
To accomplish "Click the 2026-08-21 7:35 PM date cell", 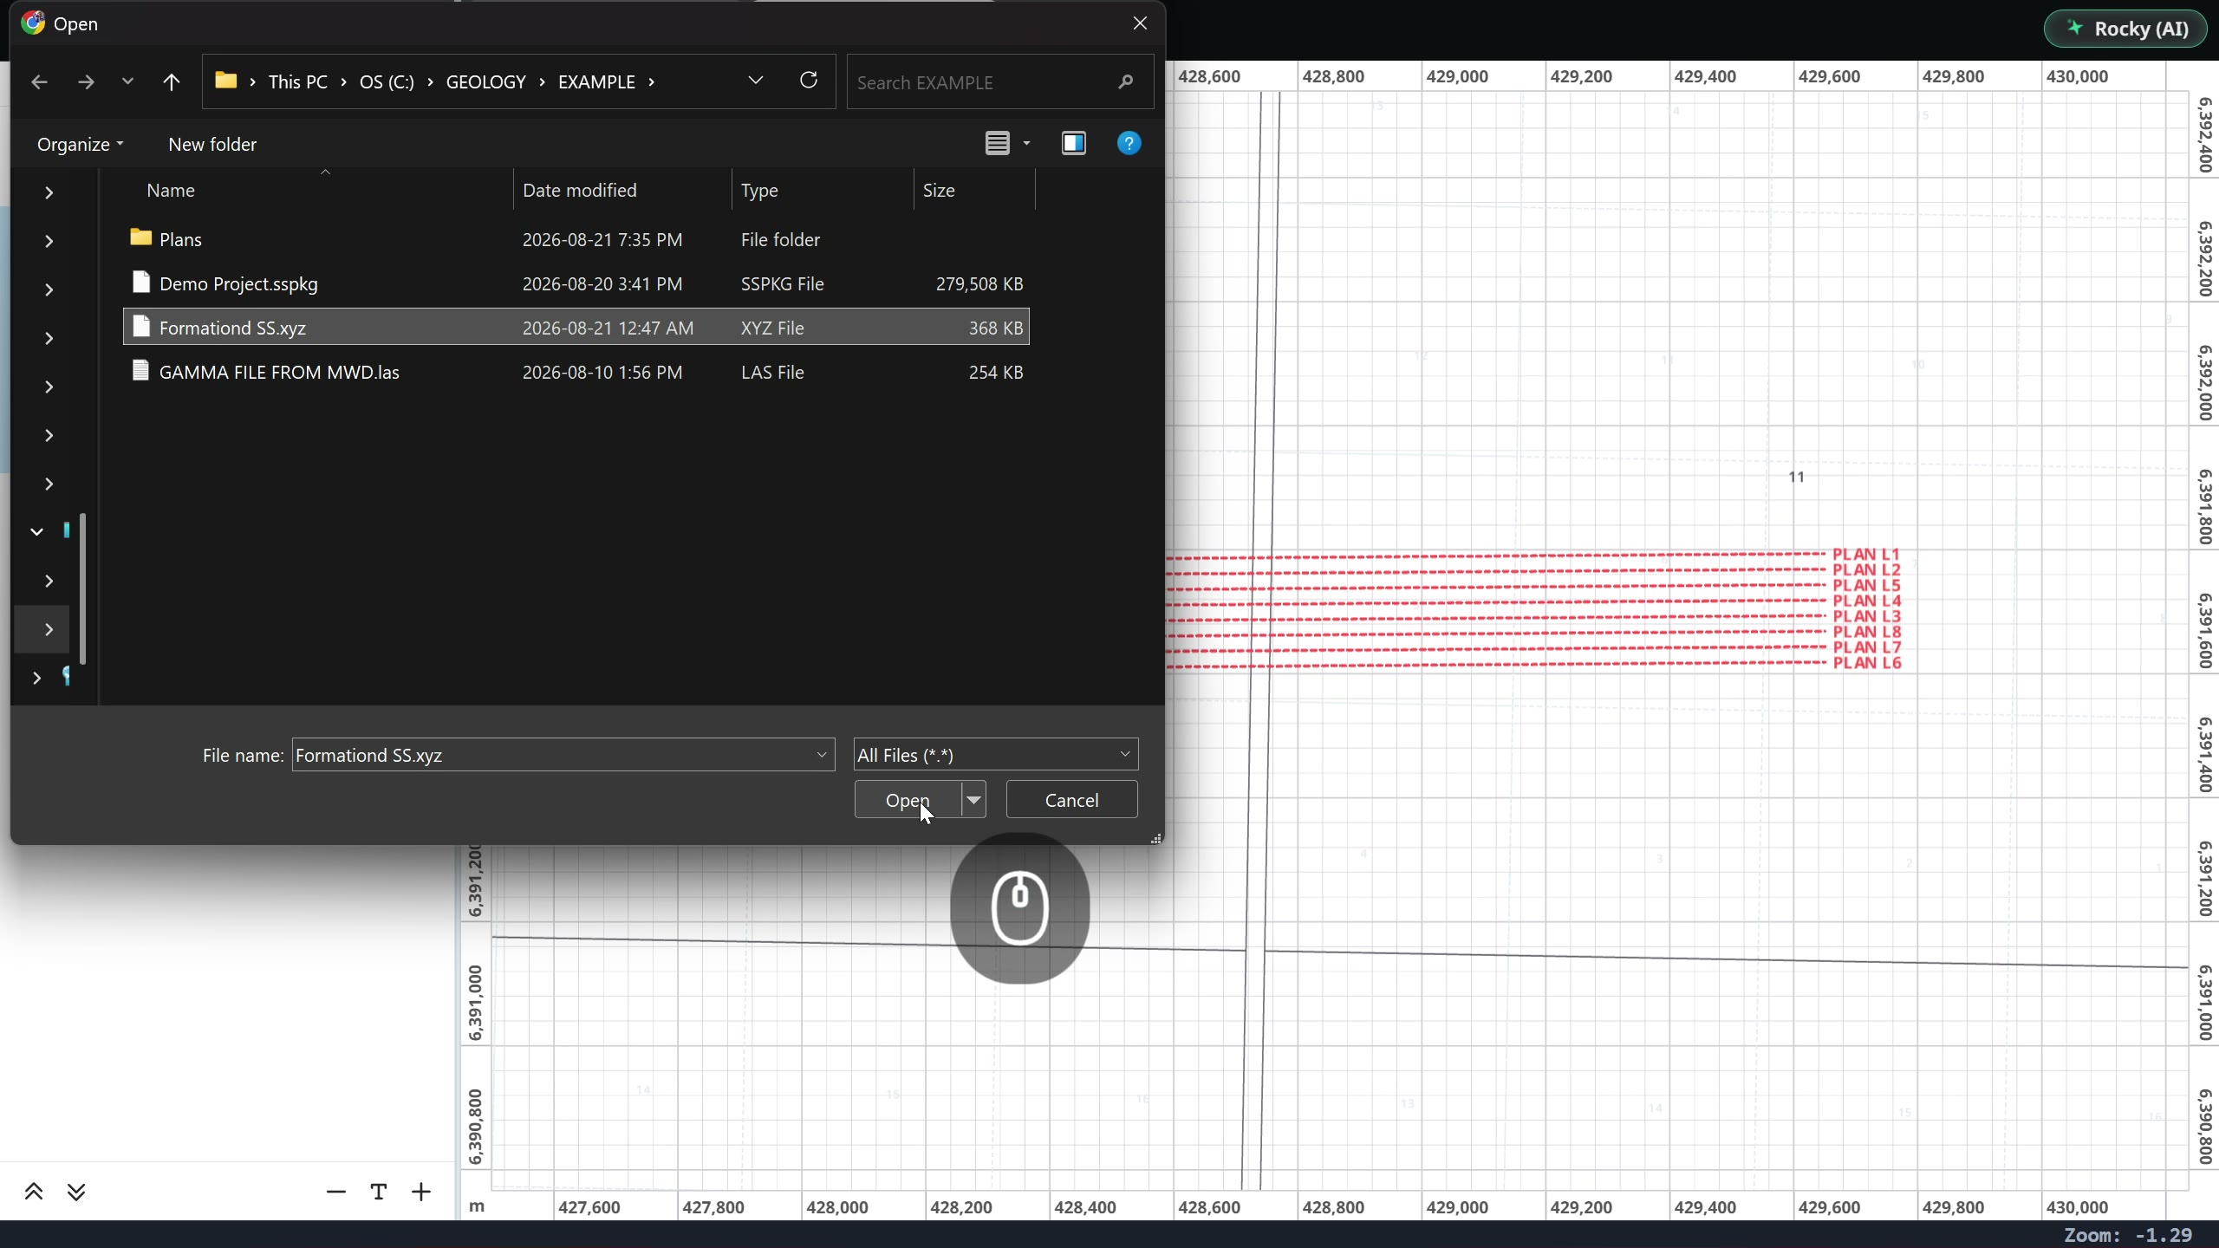I will [x=602, y=239].
